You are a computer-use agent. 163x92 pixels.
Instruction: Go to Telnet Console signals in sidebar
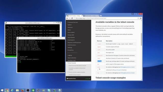(75, 75)
